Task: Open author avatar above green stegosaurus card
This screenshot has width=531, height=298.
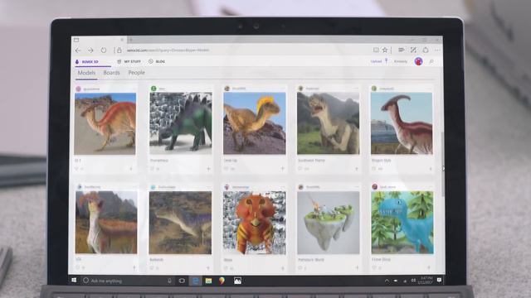Action: (x=153, y=89)
